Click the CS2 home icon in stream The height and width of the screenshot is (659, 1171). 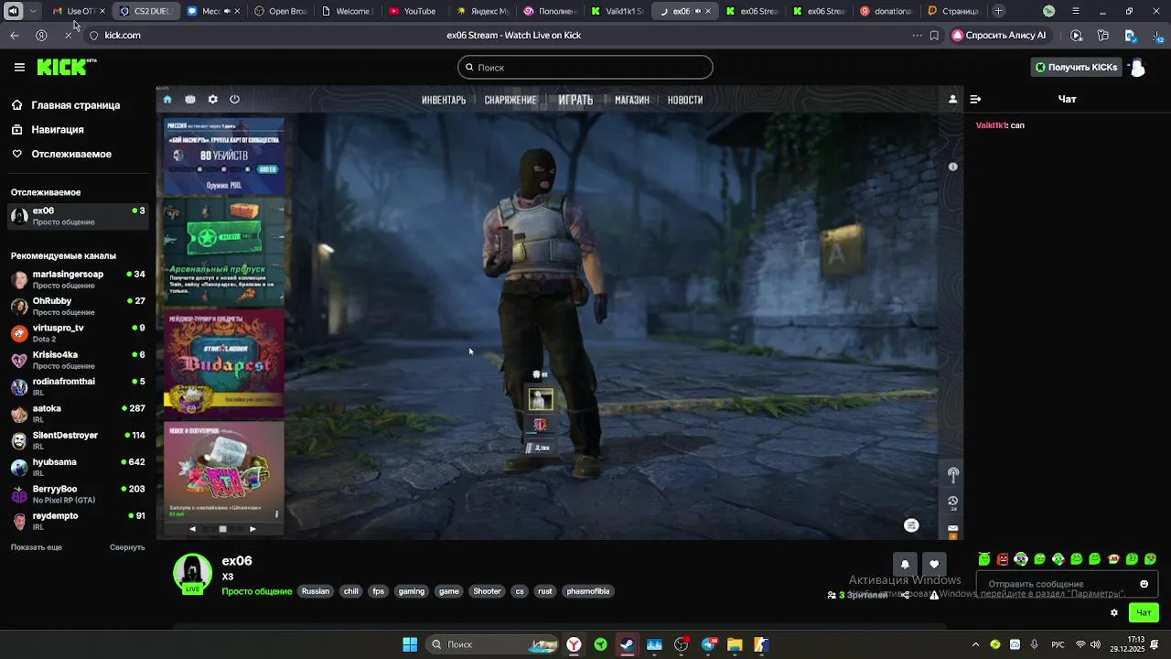(167, 99)
